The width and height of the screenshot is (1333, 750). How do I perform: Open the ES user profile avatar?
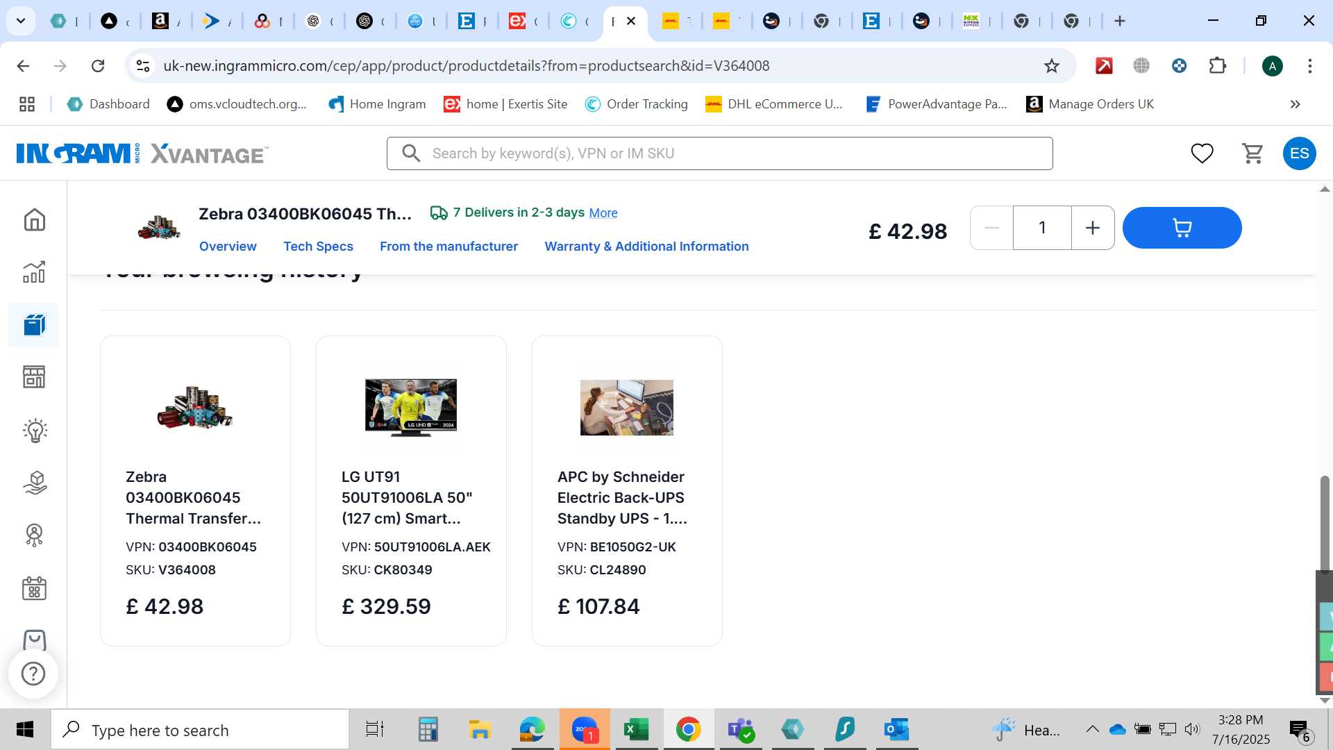[x=1299, y=153]
